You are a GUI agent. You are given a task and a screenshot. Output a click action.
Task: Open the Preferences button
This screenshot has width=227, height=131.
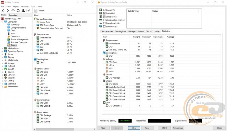[x=178, y=128]
